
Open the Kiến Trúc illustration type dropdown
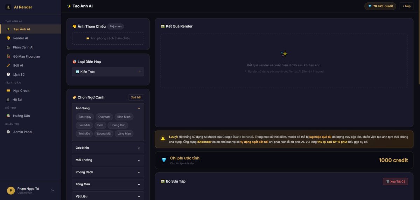tap(108, 72)
